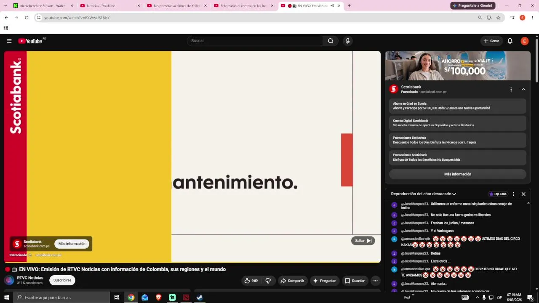Switch to 'Las primeras acciones de Keiko' tab

tap(176, 6)
